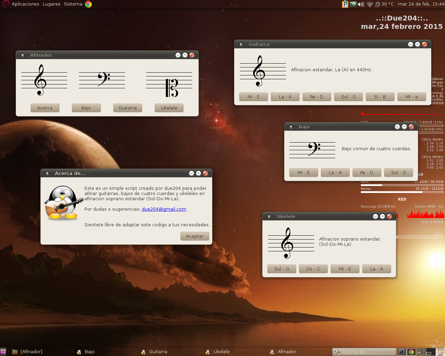Play Mi - E note in Ukelele

[345, 269]
